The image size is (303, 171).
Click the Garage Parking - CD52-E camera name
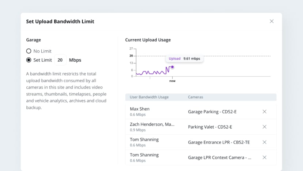click(x=212, y=112)
